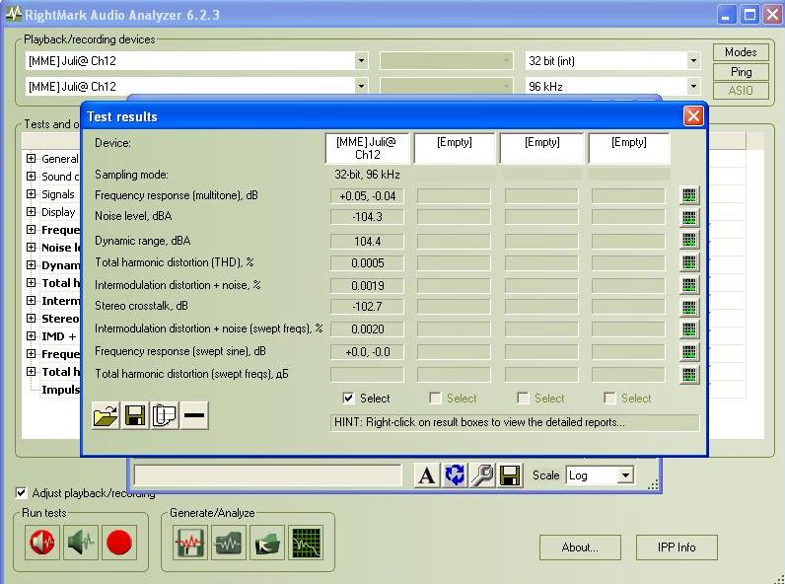Uncheck Select under the Juli@ Ch12 column
The height and width of the screenshot is (584, 785).
[348, 399]
